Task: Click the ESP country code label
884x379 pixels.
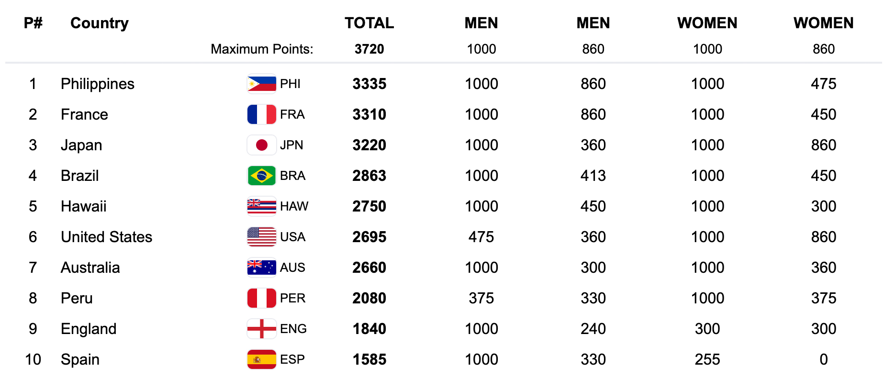Action: coord(292,359)
